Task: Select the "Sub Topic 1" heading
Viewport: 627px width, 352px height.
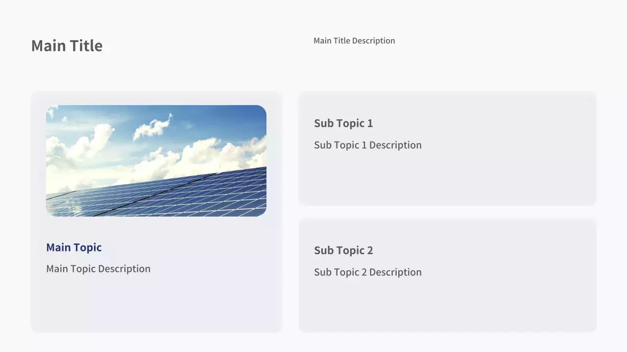Action: pos(343,123)
